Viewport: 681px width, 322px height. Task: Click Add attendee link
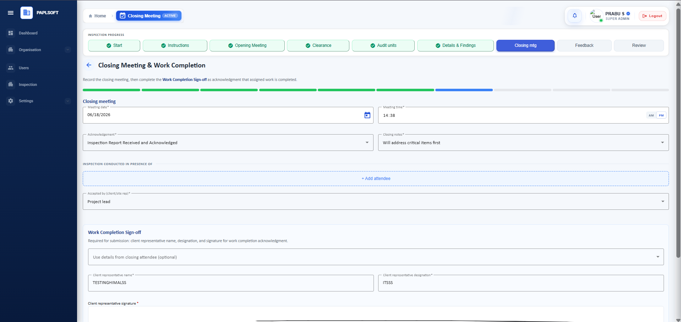click(376, 179)
